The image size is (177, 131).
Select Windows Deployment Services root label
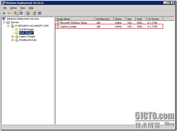(23, 19)
